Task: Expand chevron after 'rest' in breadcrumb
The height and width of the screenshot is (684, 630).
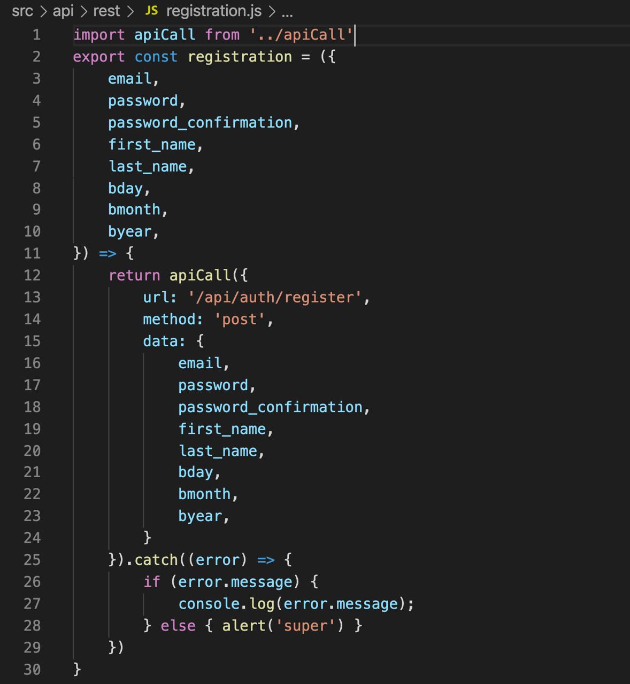Action: click(130, 11)
